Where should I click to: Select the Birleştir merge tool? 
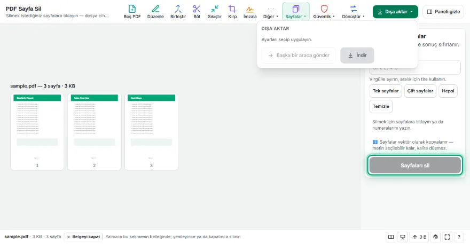(178, 12)
